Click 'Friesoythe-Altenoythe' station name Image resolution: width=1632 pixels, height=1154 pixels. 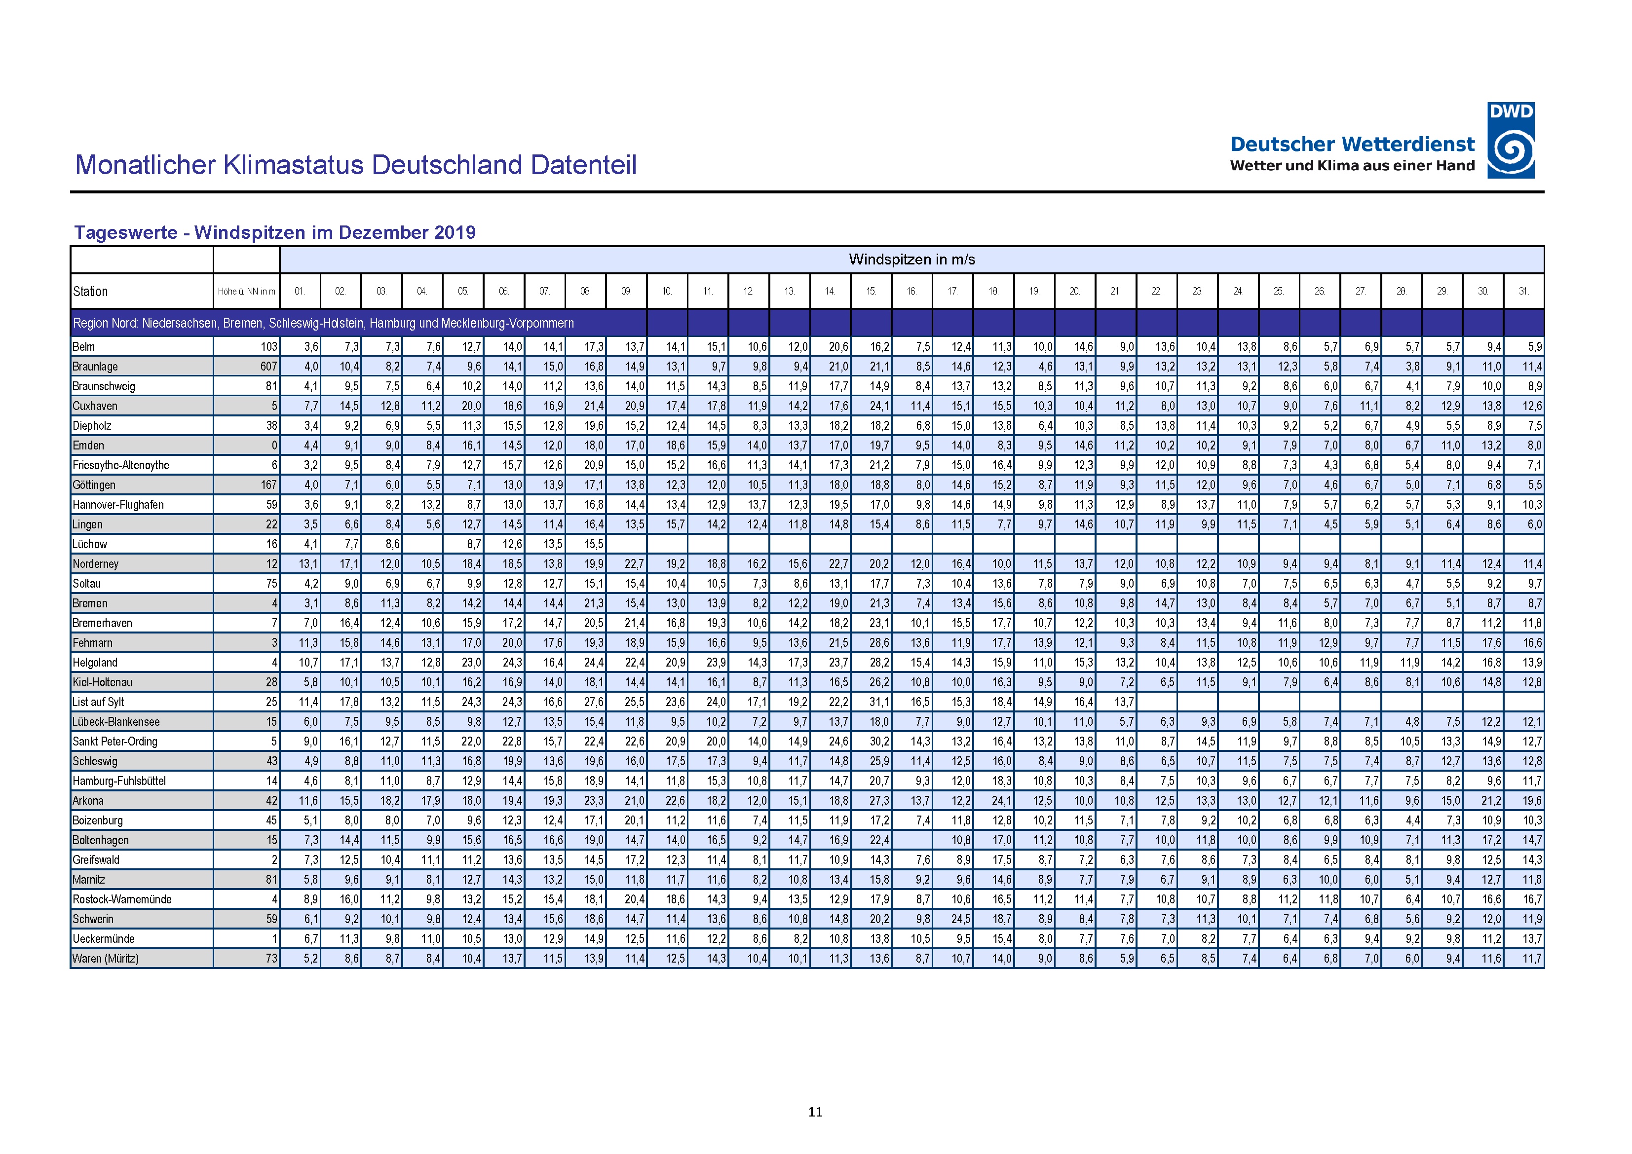[x=121, y=465]
